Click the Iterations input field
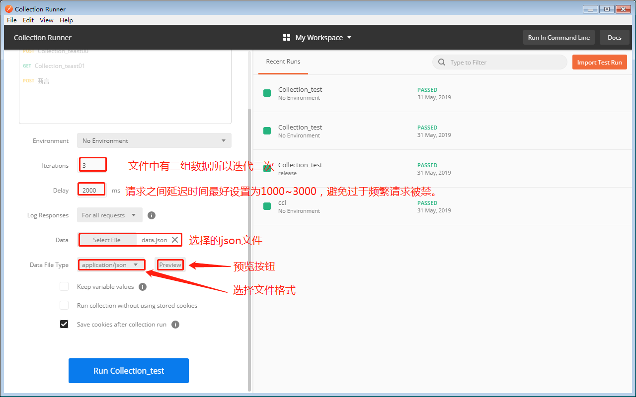Screen dimensions: 636x397 (92, 165)
